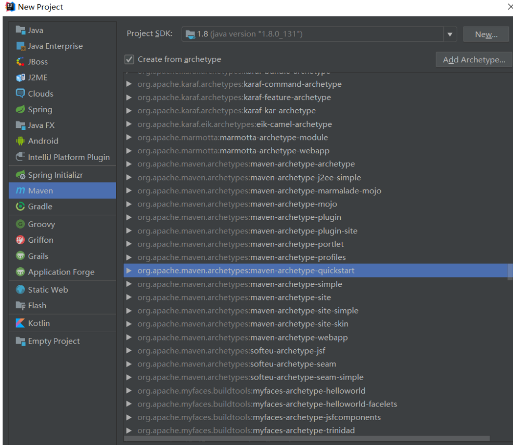Choose the Groovy project type label
The height and width of the screenshot is (445, 513).
[x=42, y=224]
